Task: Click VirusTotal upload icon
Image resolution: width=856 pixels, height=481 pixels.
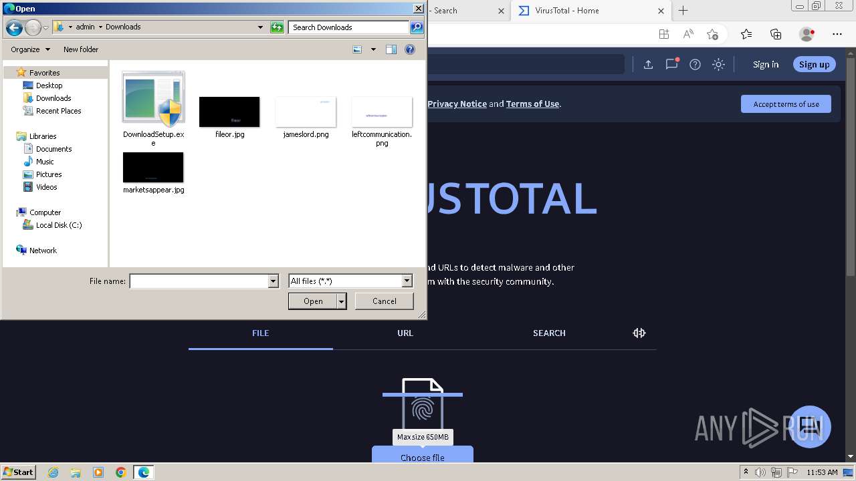Action: (x=648, y=65)
